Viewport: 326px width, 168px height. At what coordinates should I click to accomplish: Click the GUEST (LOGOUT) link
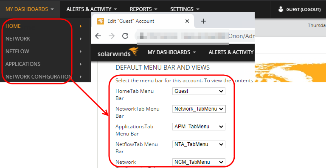(304, 10)
